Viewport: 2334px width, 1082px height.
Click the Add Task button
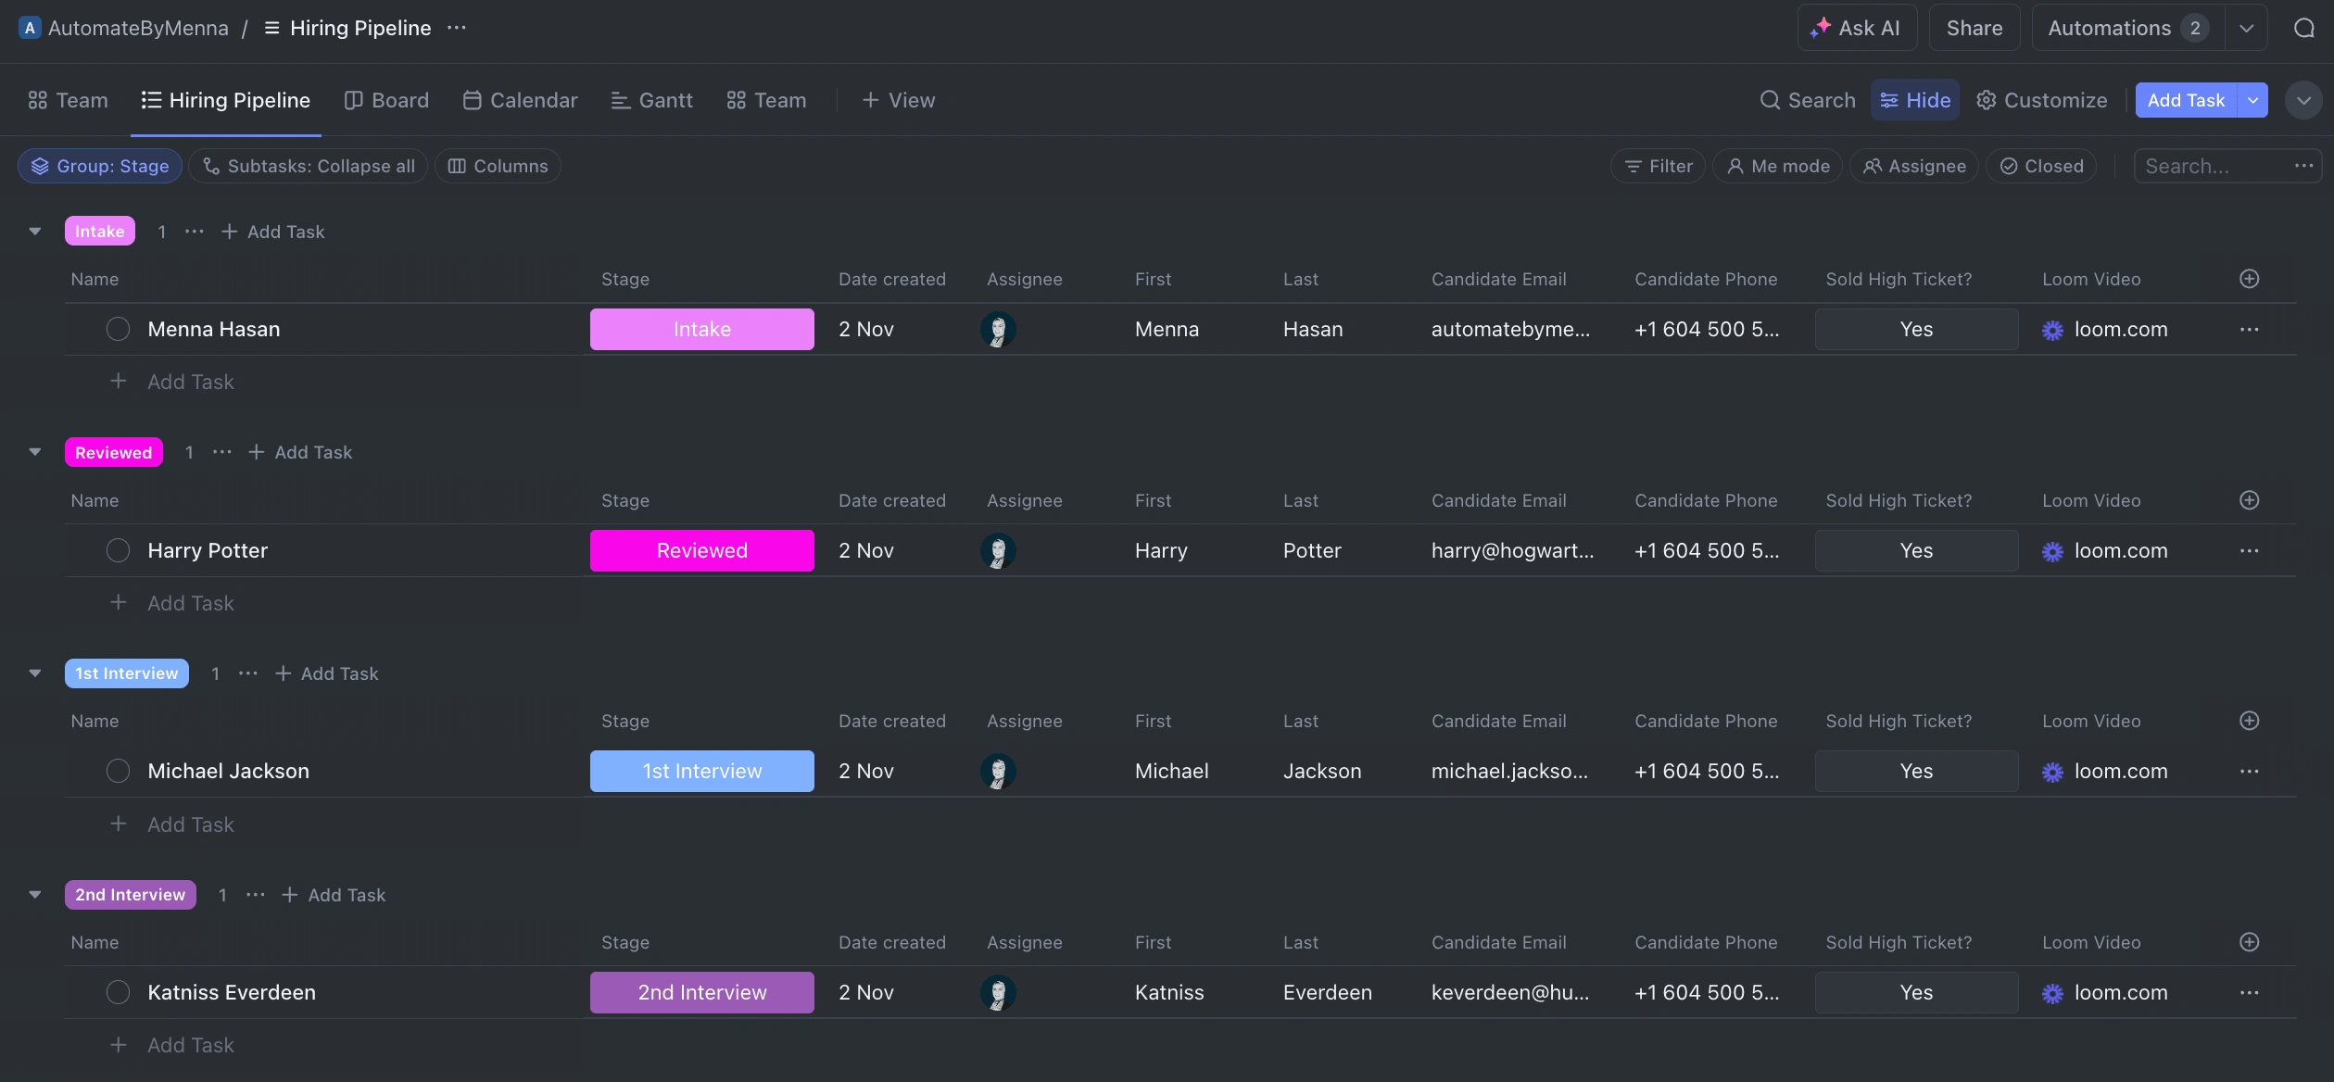coord(2187,100)
